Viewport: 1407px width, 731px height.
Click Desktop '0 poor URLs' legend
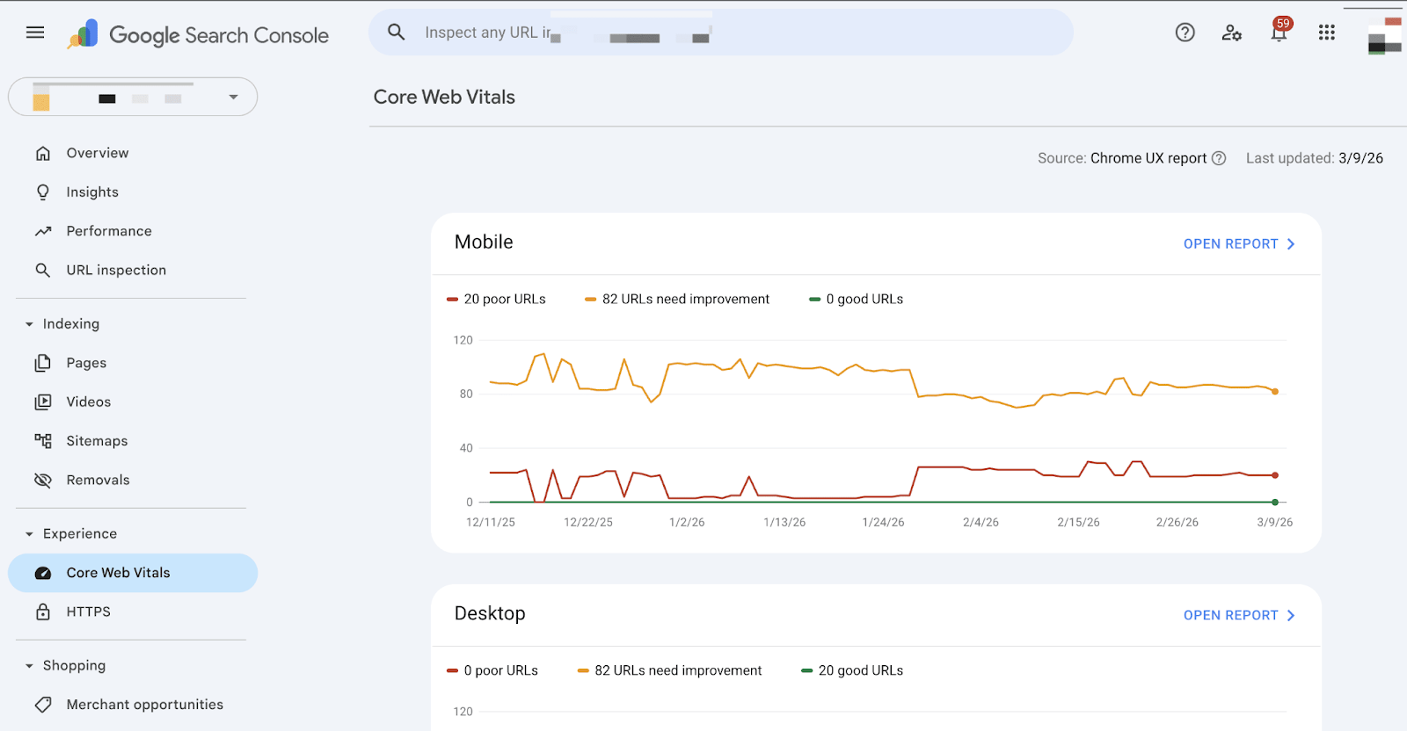(x=492, y=671)
